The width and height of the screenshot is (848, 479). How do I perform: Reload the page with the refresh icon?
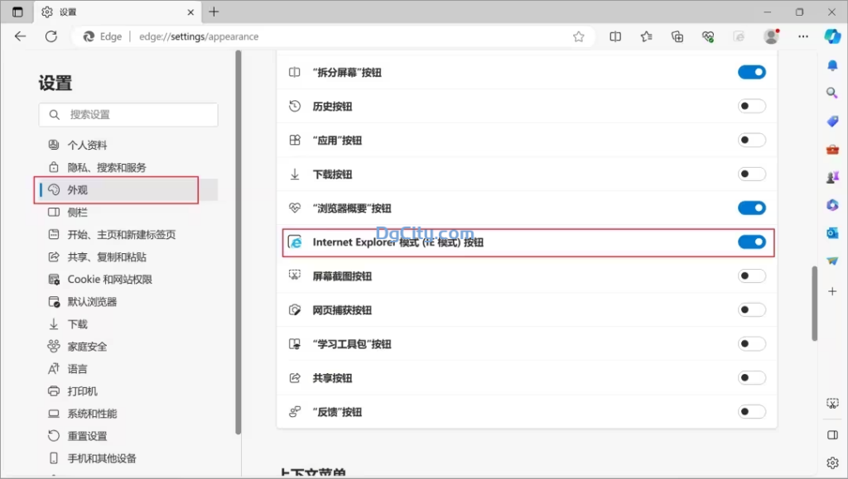(x=51, y=36)
